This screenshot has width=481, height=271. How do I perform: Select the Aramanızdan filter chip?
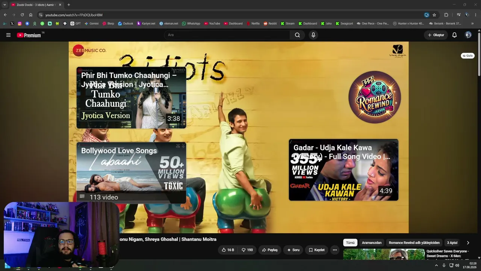click(x=372, y=243)
